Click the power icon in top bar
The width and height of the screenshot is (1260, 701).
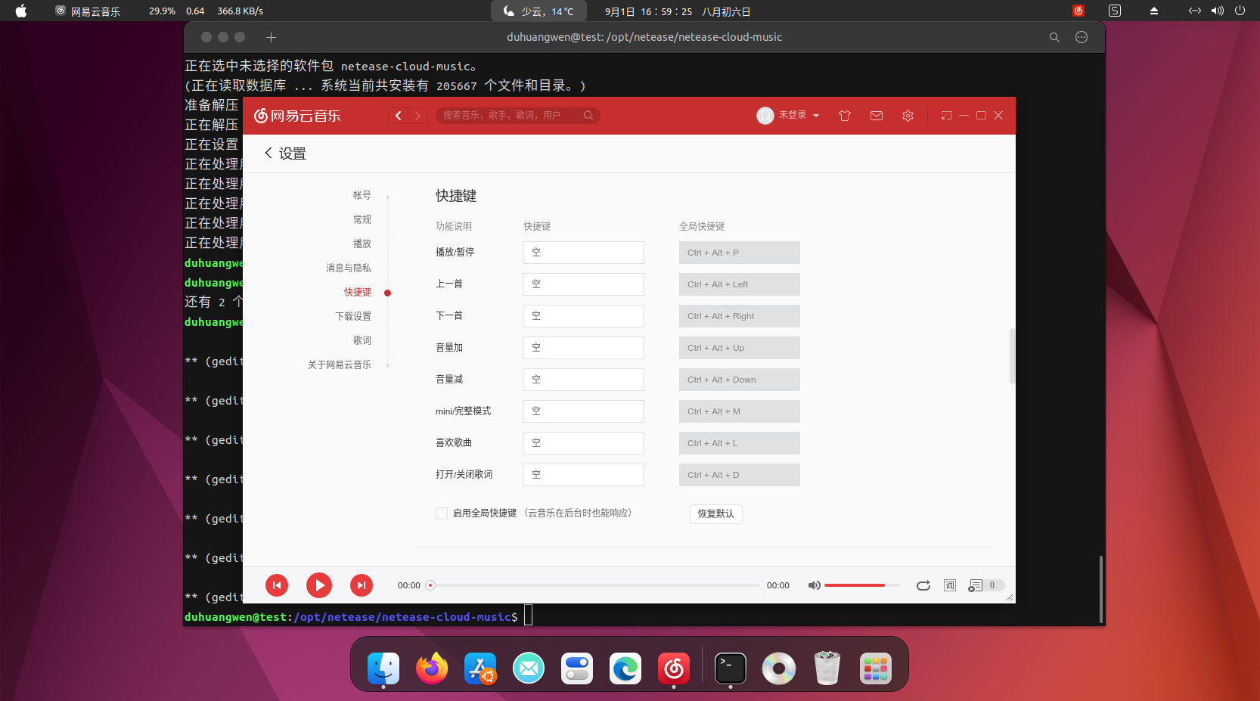pos(1240,11)
